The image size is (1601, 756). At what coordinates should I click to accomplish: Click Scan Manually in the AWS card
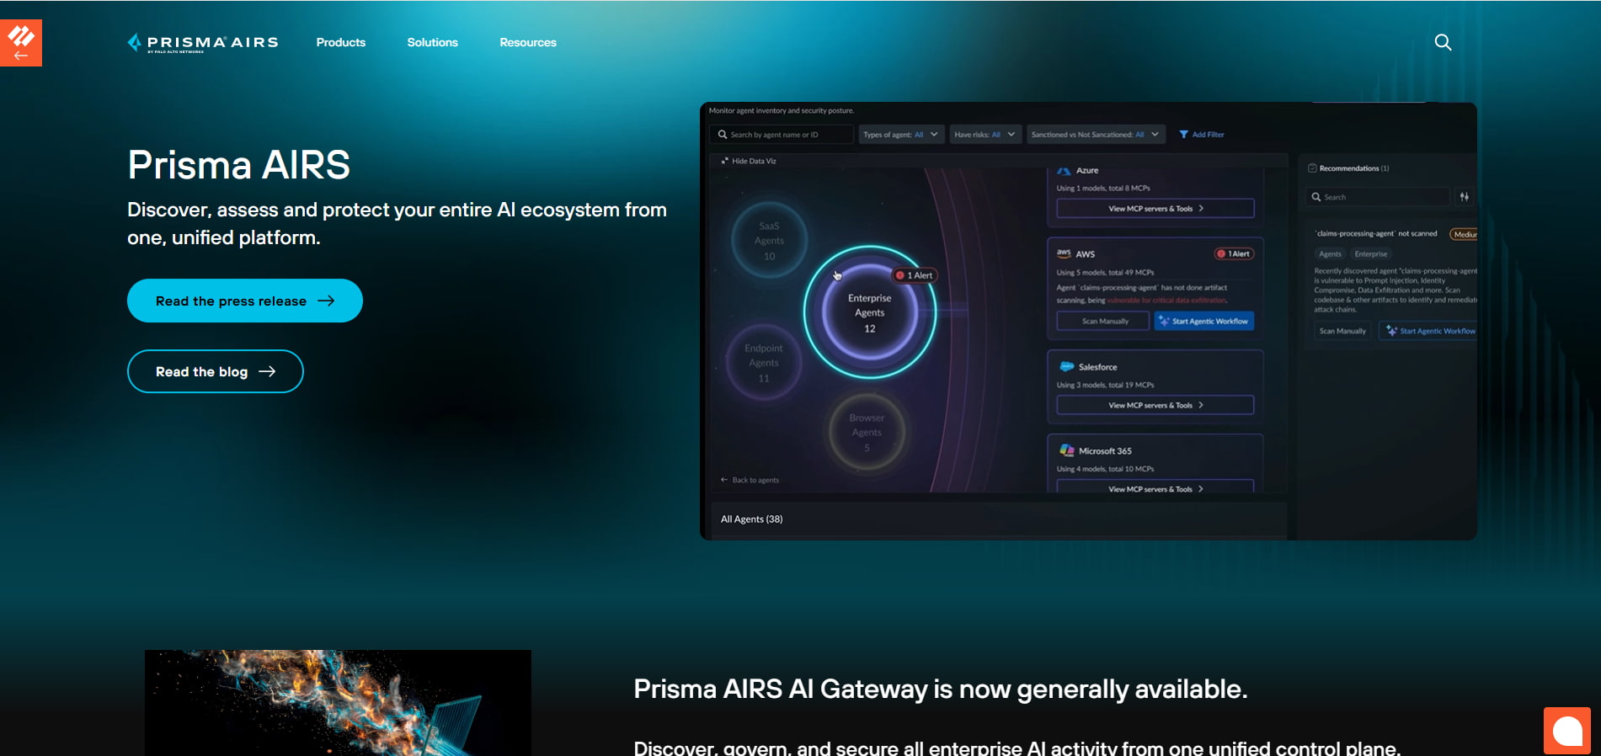coord(1103,321)
